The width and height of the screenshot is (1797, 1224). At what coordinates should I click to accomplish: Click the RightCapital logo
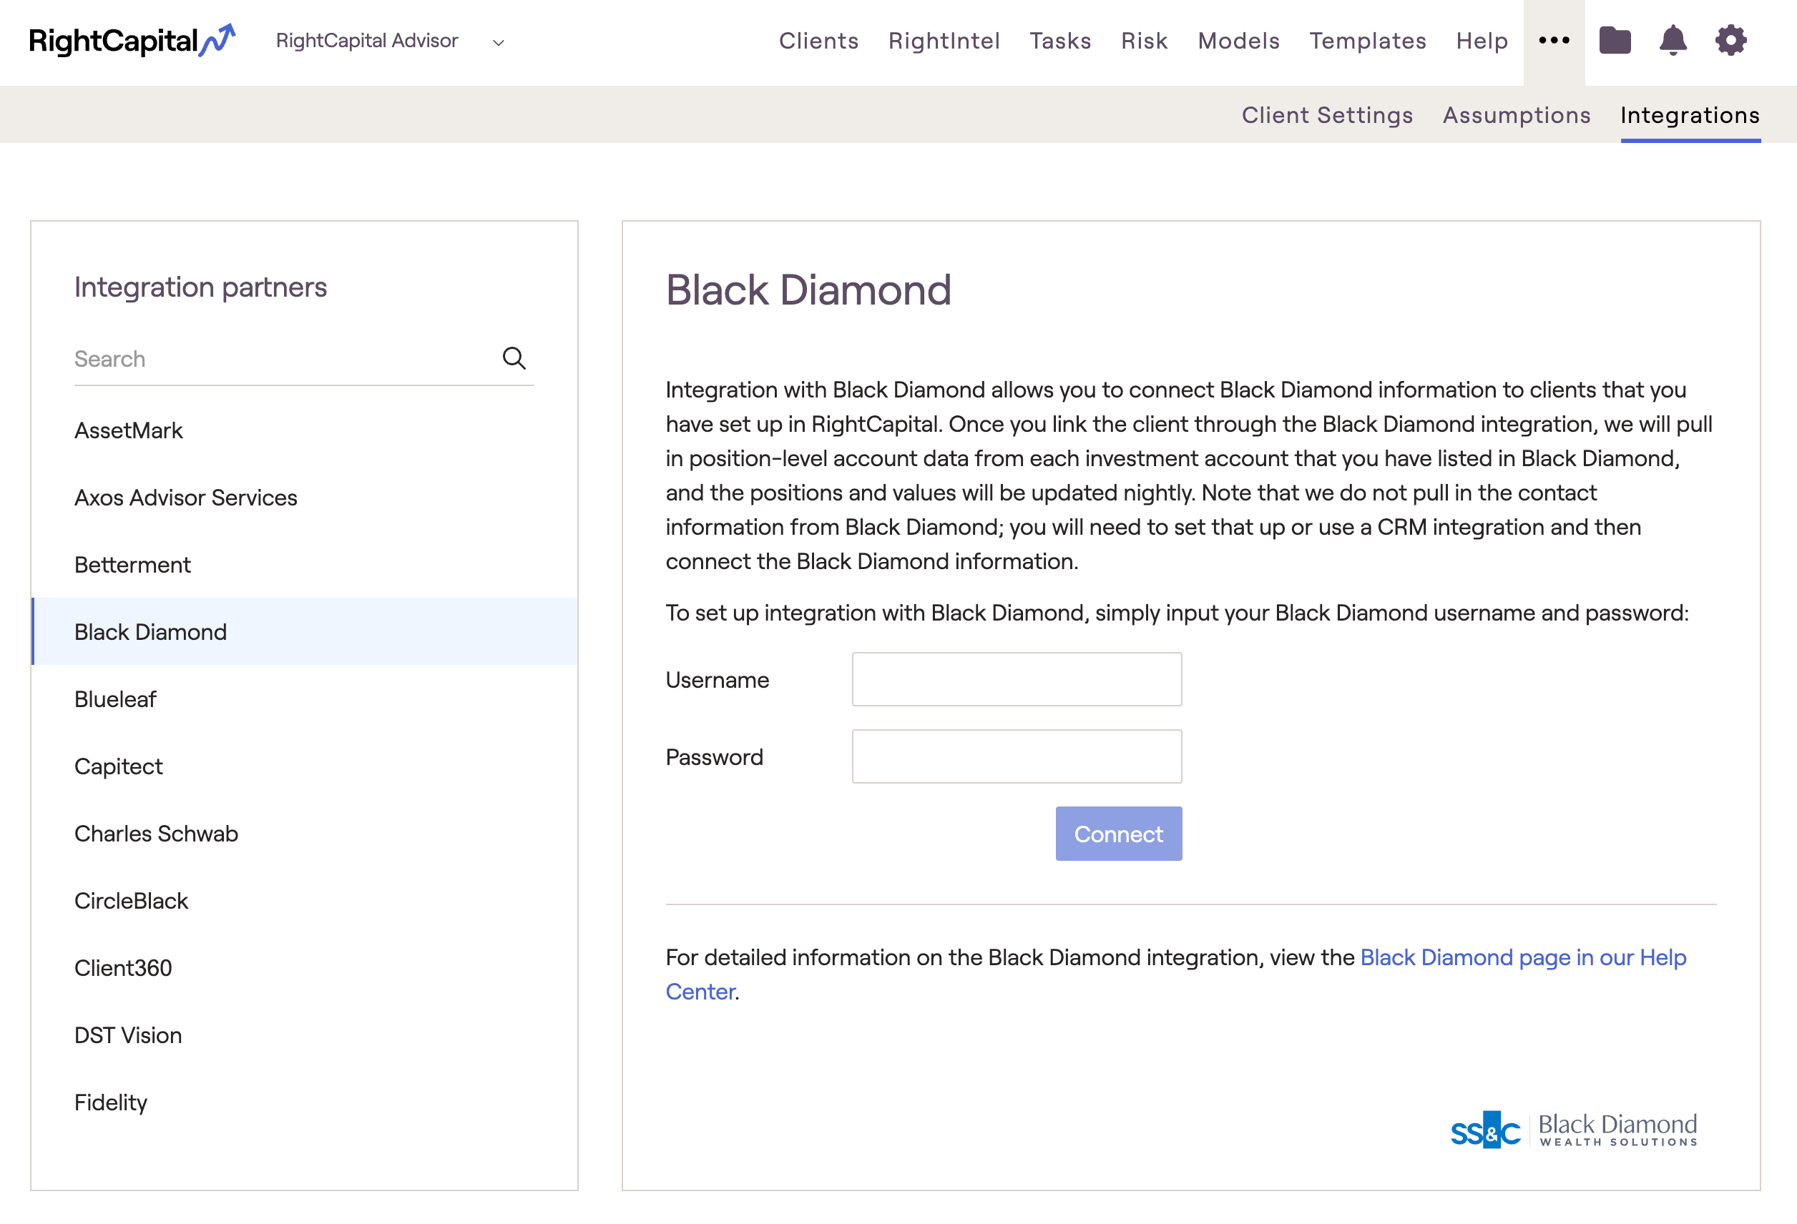pos(132,40)
